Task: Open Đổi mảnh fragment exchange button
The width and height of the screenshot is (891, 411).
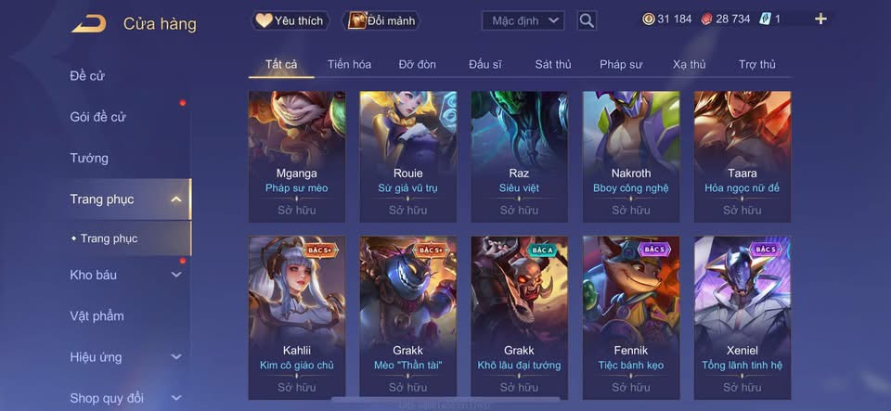Action: coord(381,21)
